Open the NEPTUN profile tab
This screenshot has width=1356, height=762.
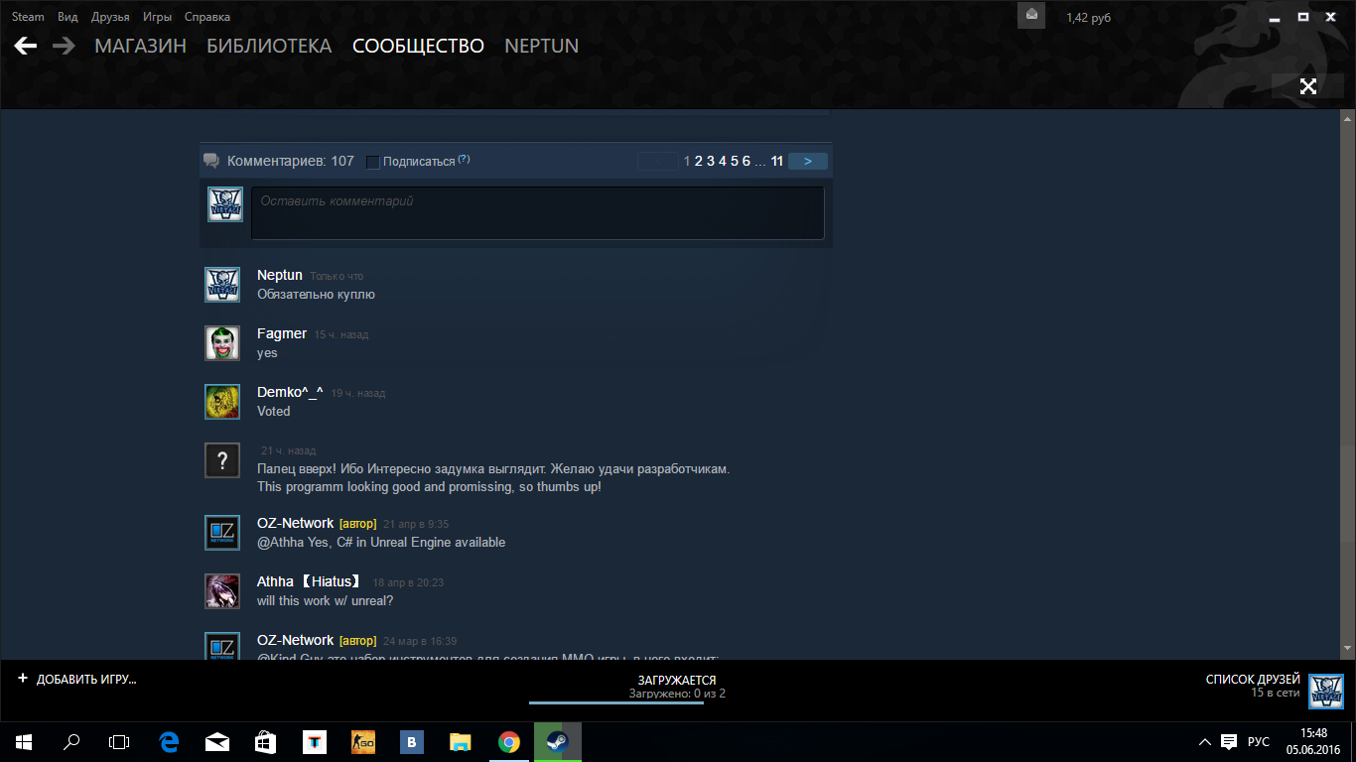click(541, 46)
